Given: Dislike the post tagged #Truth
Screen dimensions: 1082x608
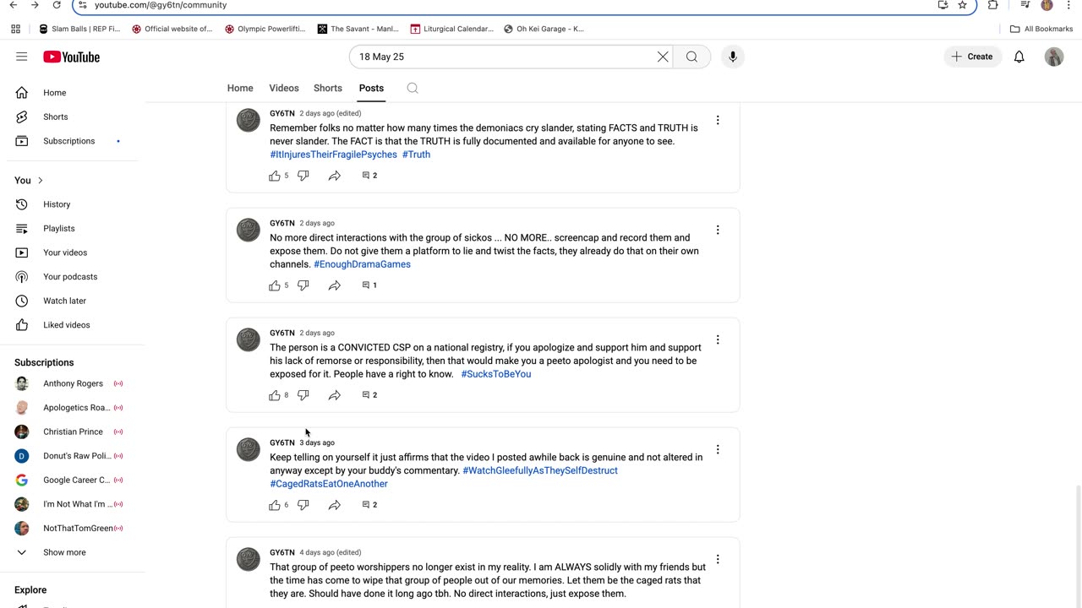Looking at the screenshot, I should click(x=303, y=176).
